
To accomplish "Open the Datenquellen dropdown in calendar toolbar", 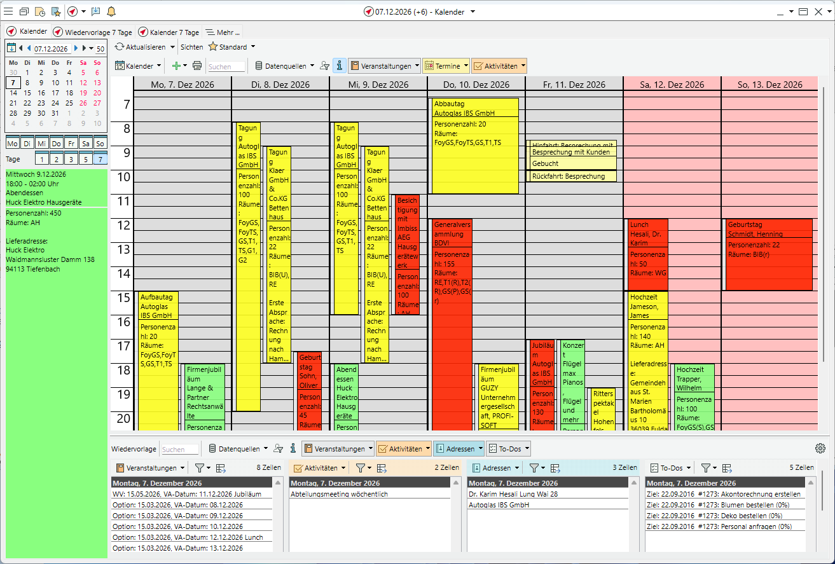I will 284,65.
